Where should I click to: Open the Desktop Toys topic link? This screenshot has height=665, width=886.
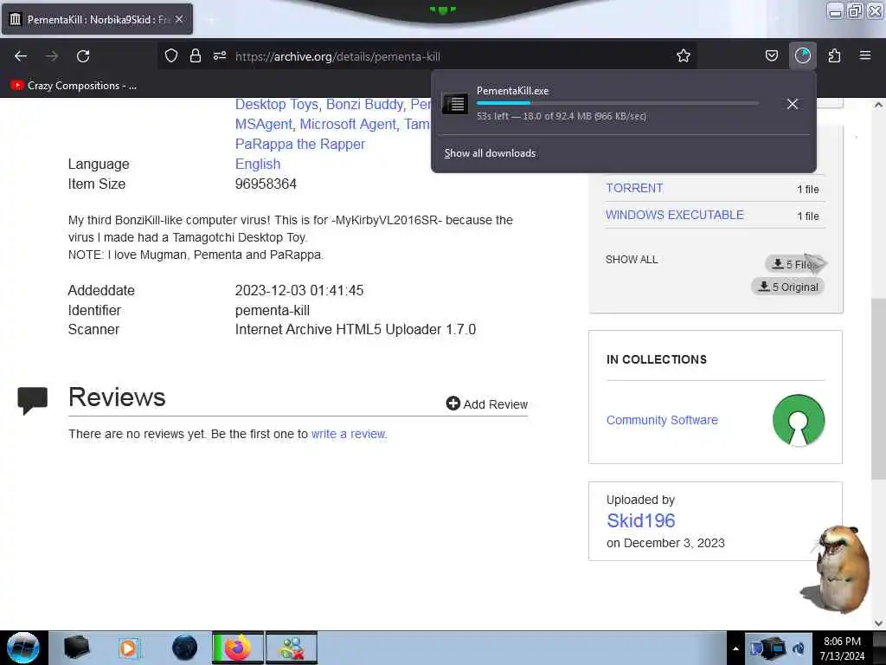click(x=277, y=105)
